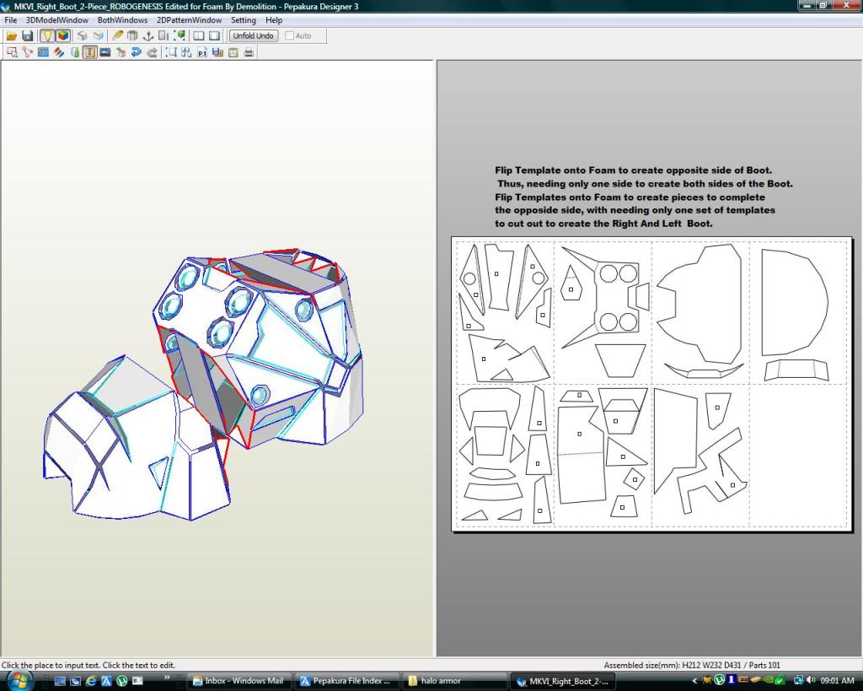Switch to the split both-windows layout icon
This screenshot has width=863, height=691.
(x=199, y=35)
